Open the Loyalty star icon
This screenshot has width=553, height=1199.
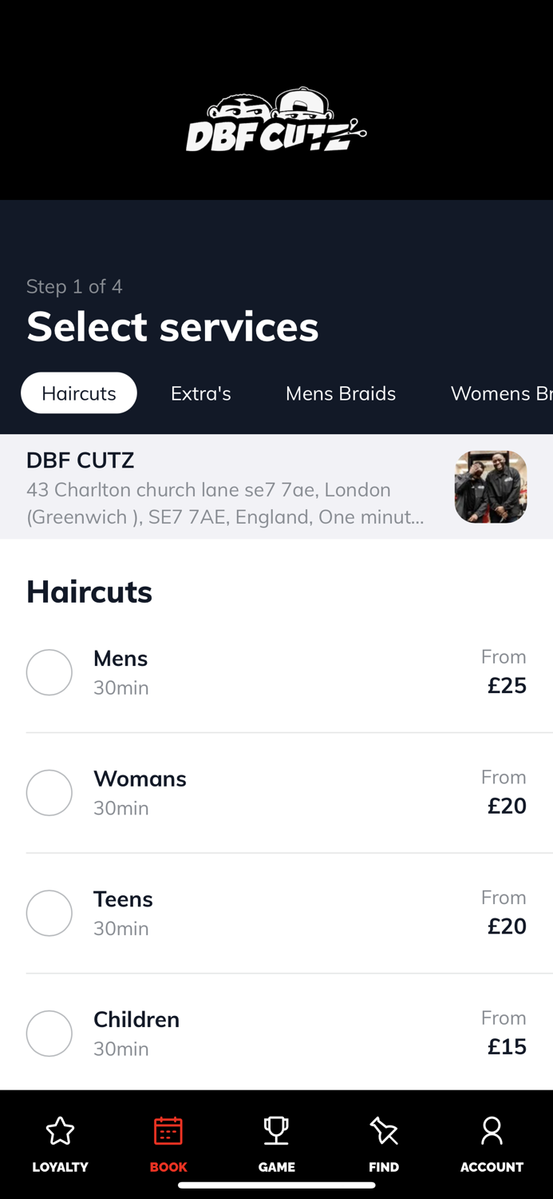pos(60,1131)
